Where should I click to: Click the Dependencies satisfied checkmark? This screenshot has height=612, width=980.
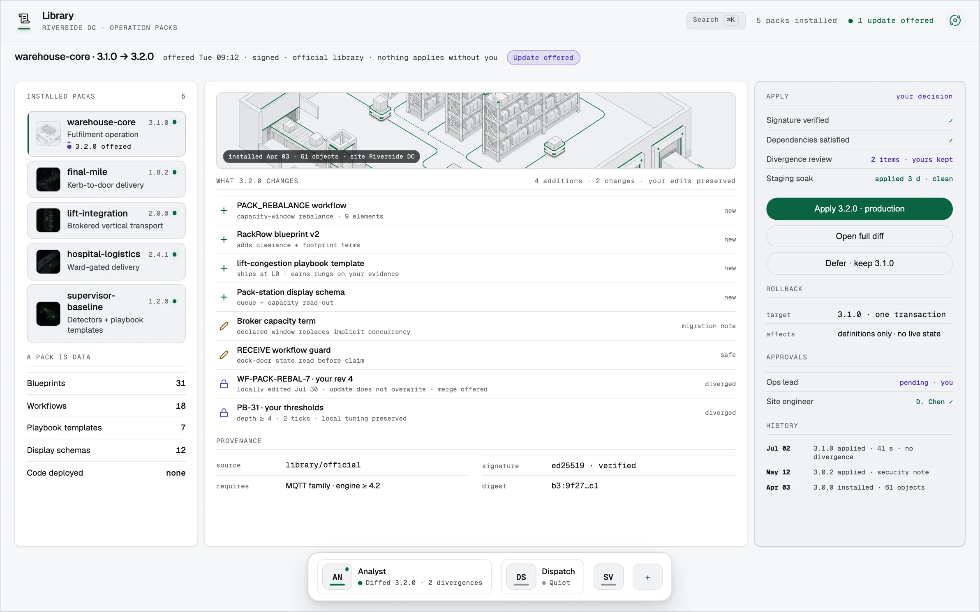(x=951, y=140)
